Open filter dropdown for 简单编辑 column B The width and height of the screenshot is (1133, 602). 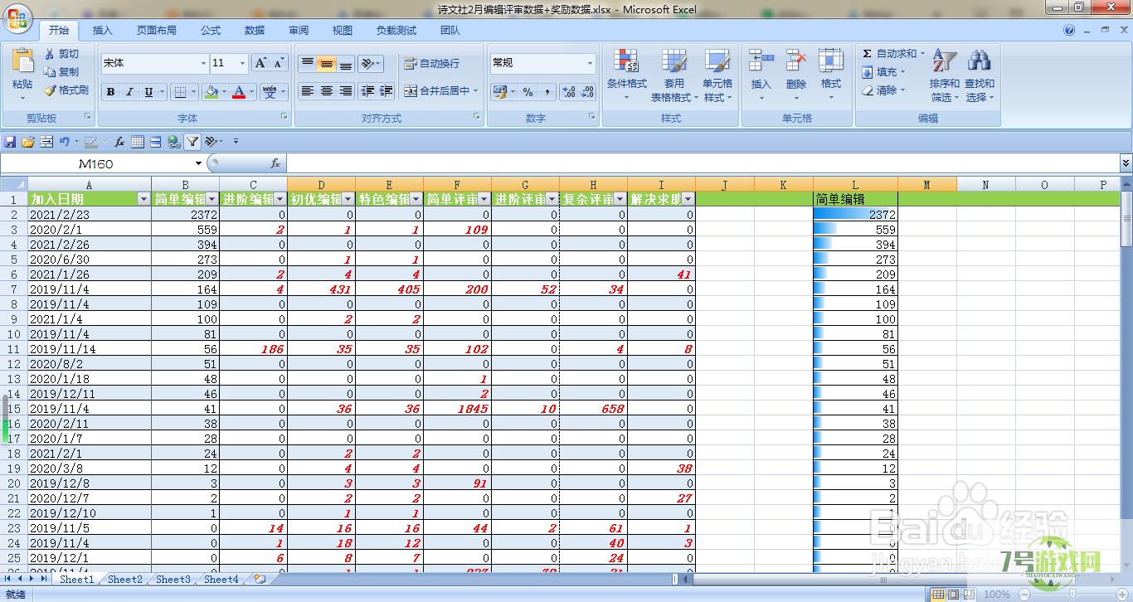point(212,199)
